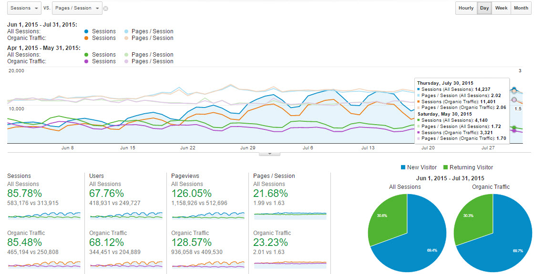Open the Pages / Session comparison dropdown
The height and width of the screenshot is (274, 534).
77,8
